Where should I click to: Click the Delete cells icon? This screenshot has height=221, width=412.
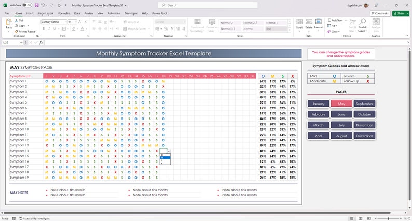coord(309,22)
